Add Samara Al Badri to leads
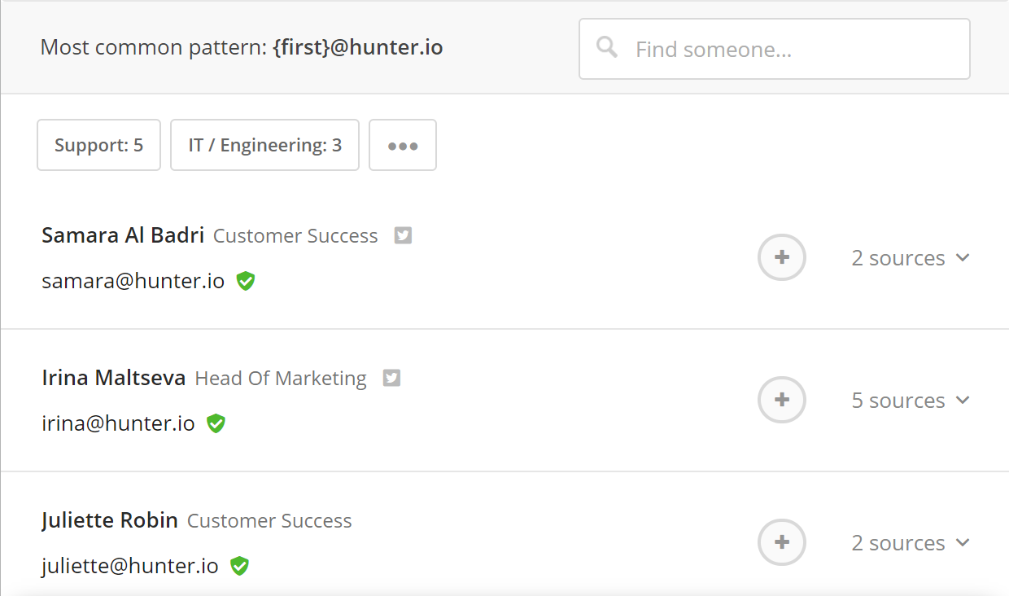The height and width of the screenshot is (596, 1009). point(782,257)
